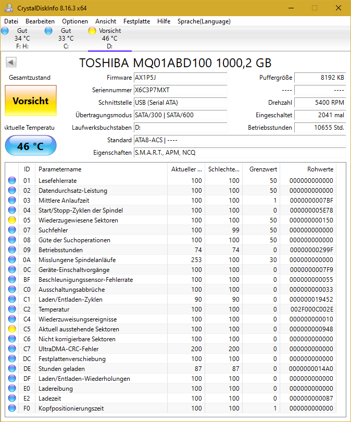Click the Übertragungsmodus field SATA/300 | SATA/600

pos(181,115)
